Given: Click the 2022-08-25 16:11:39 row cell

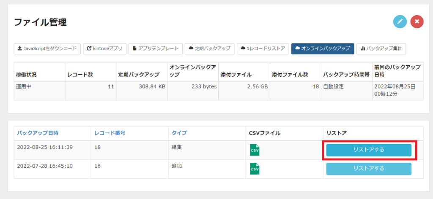Looking at the screenshot, I should pos(52,150).
